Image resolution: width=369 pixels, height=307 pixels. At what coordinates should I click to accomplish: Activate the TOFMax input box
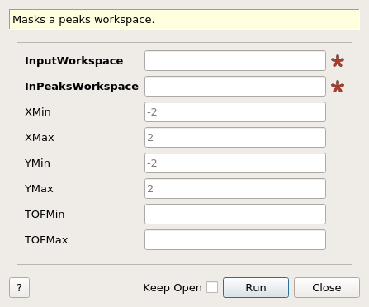(235, 240)
